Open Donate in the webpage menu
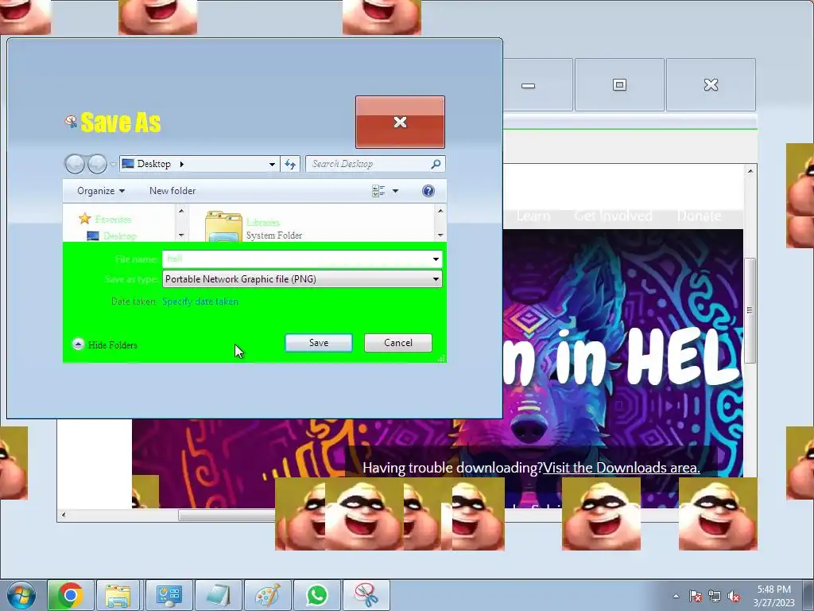Screen dimensions: 814x611 699,216
